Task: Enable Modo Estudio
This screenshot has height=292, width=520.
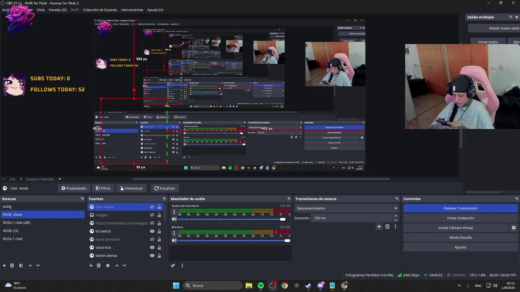Action: (x=461, y=238)
